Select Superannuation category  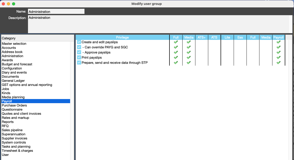click(36, 134)
